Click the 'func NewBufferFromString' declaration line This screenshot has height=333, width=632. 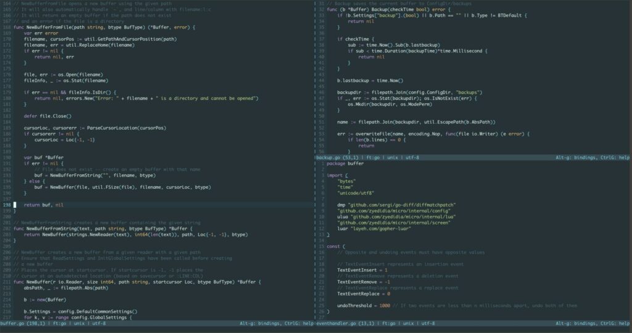click(102, 229)
